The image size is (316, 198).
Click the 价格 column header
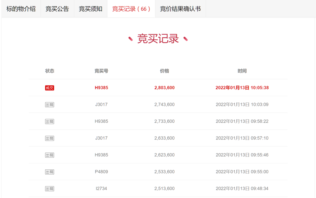165,71
